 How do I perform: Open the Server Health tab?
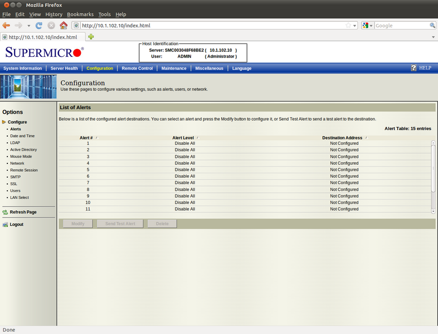pyautogui.click(x=64, y=68)
